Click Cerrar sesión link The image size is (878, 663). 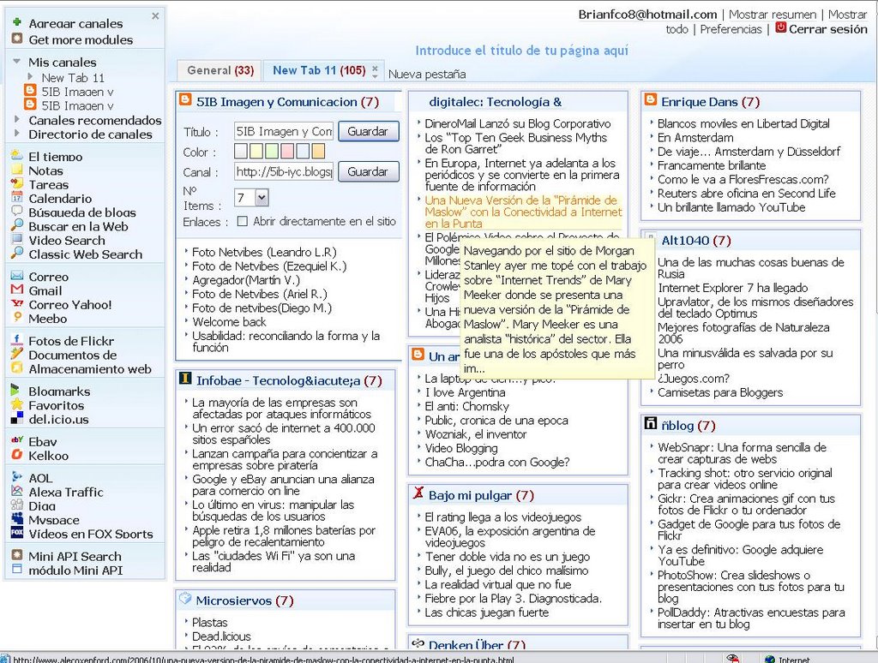827,29
